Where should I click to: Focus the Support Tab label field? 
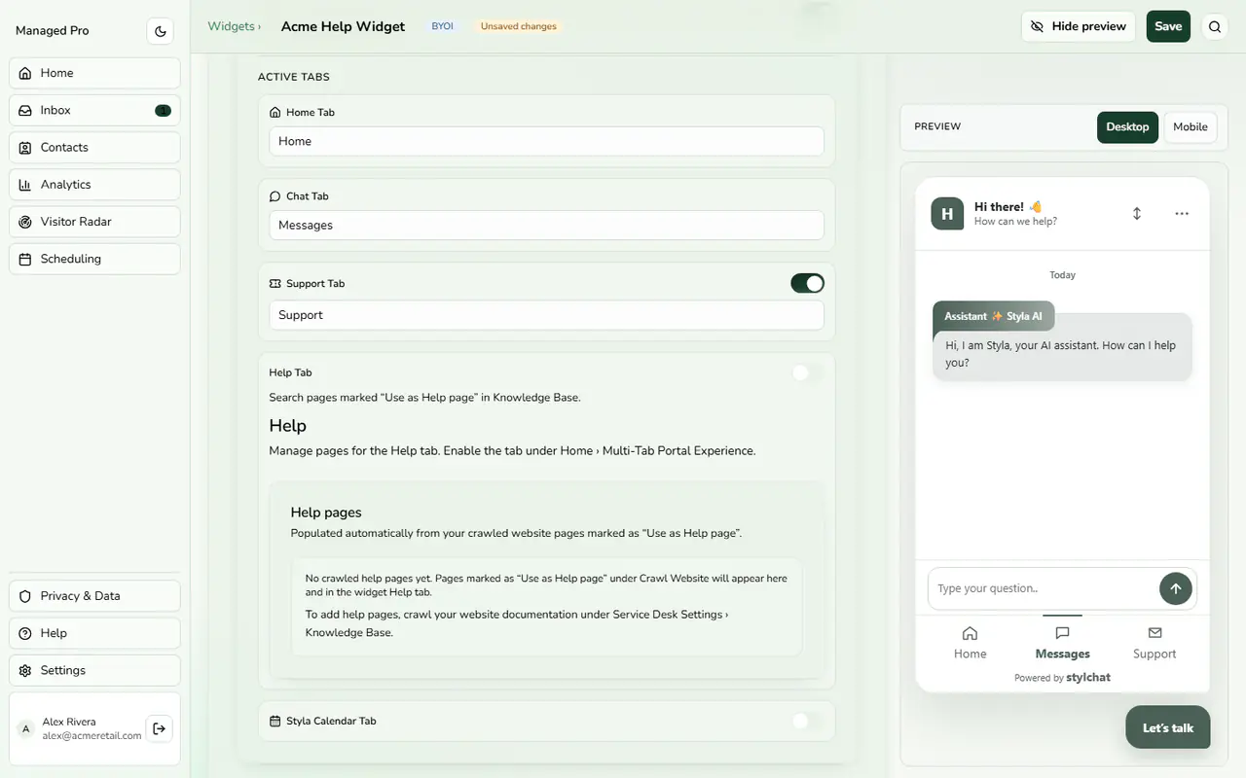[x=546, y=315]
